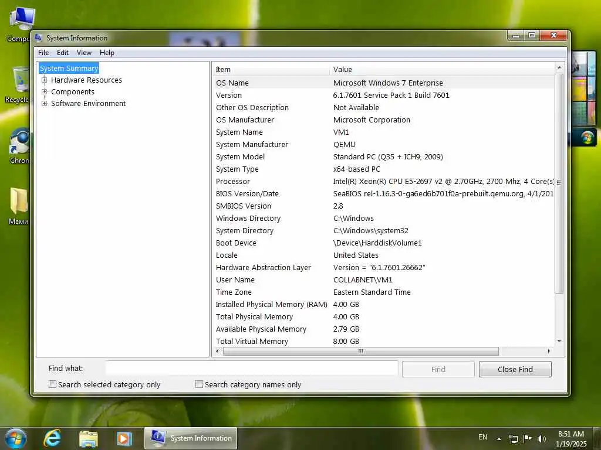Click the volume speaker tray icon
The height and width of the screenshot is (450, 601).
[x=541, y=438]
